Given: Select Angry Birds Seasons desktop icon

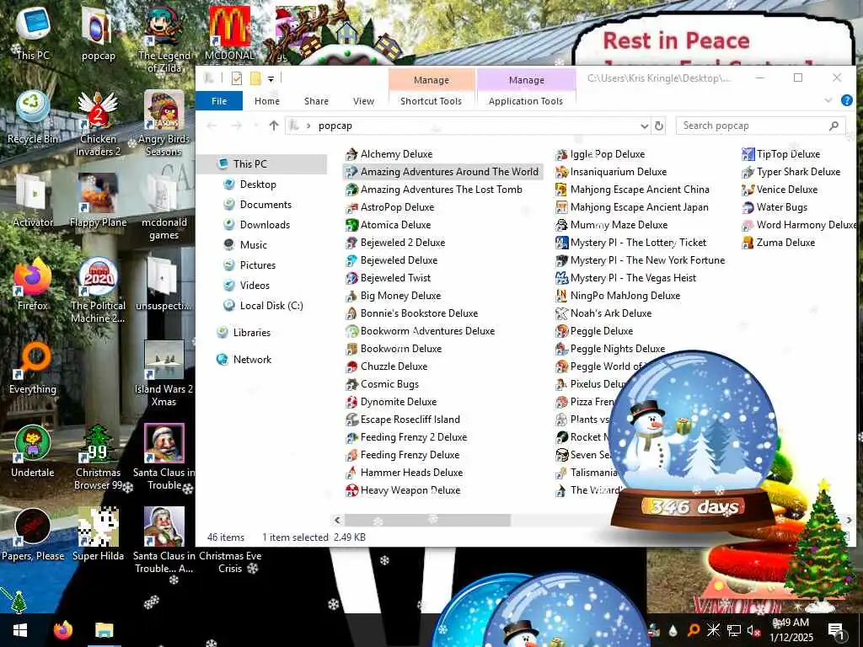Looking at the screenshot, I should coord(163,124).
